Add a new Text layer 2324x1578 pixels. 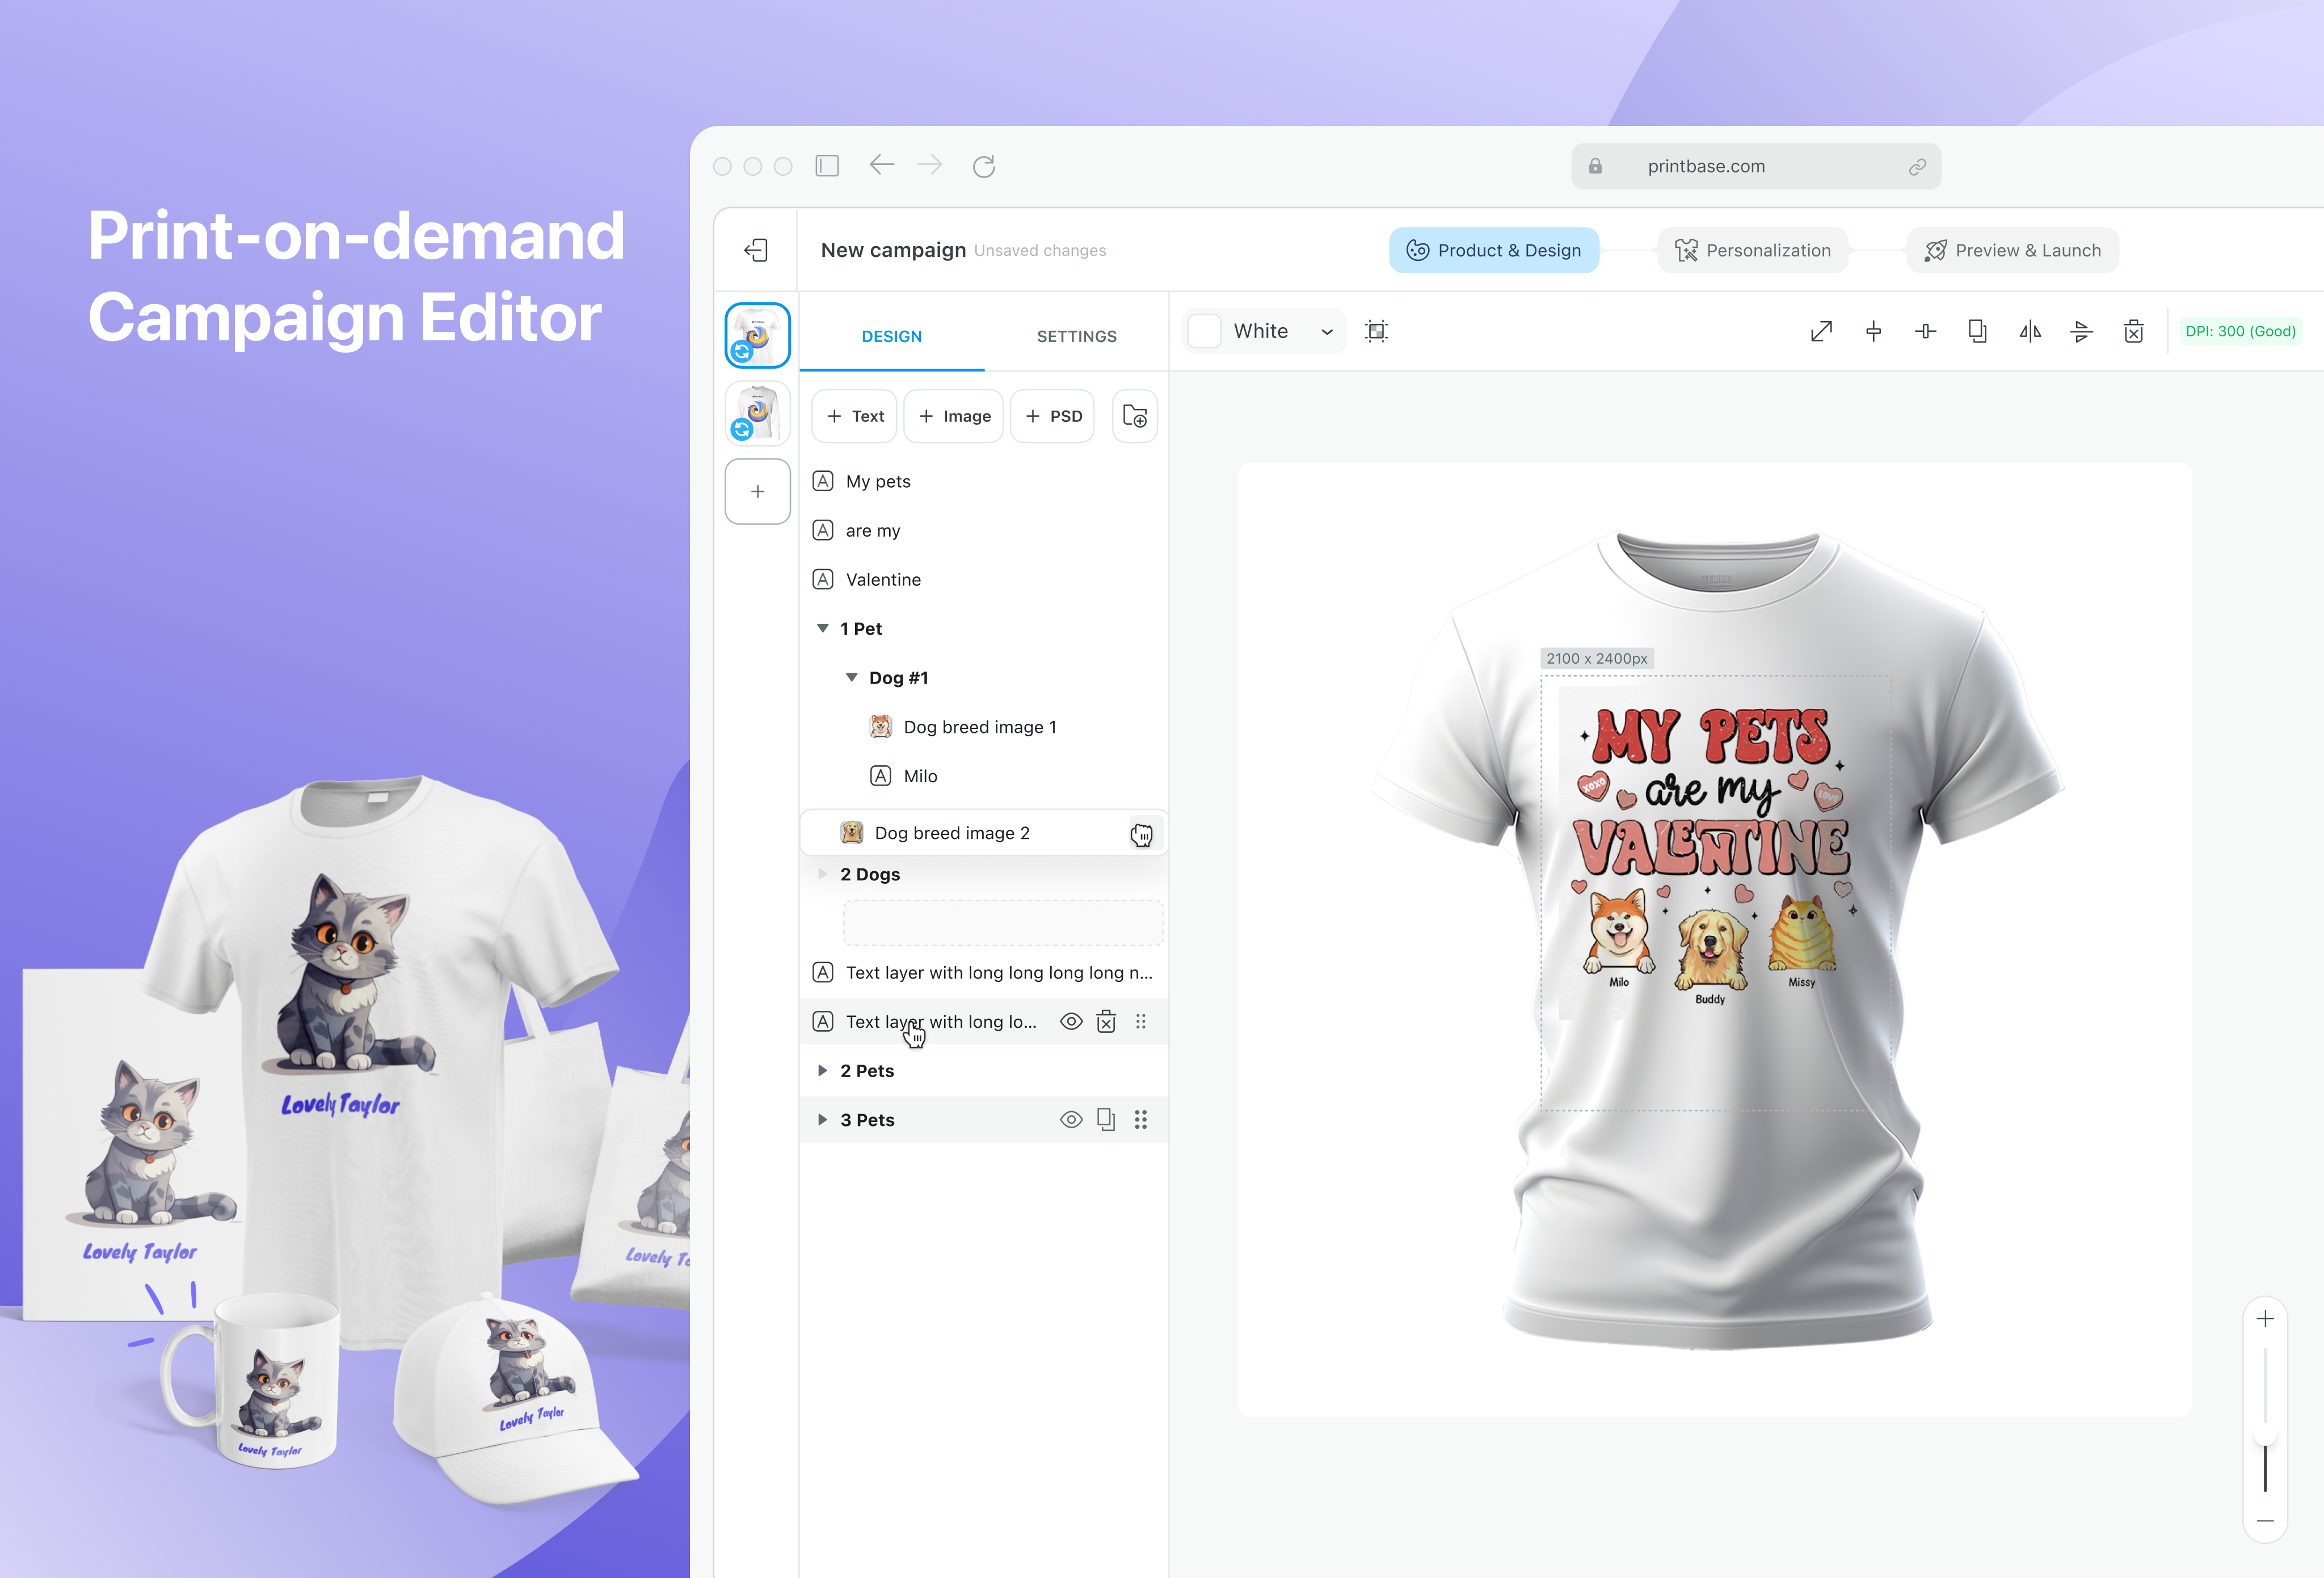(x=855, y=416)
